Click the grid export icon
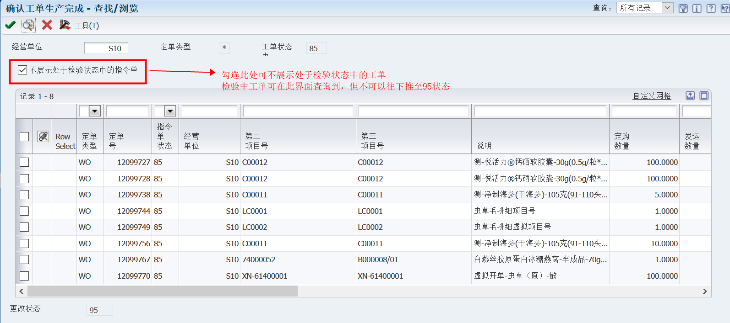Screen dimensions: 730x323 click(x=690, y=95)
